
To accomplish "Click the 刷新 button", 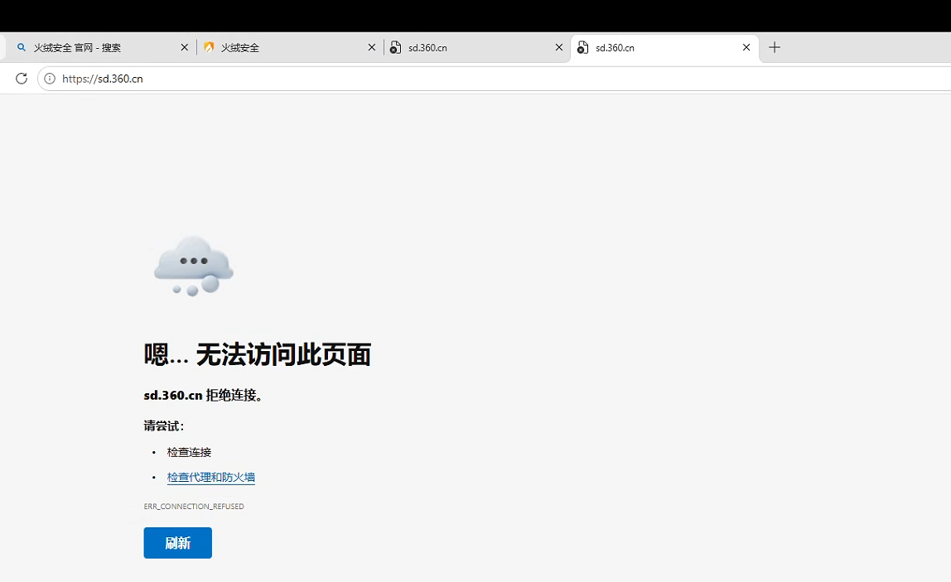I will (x=178, y=542).
